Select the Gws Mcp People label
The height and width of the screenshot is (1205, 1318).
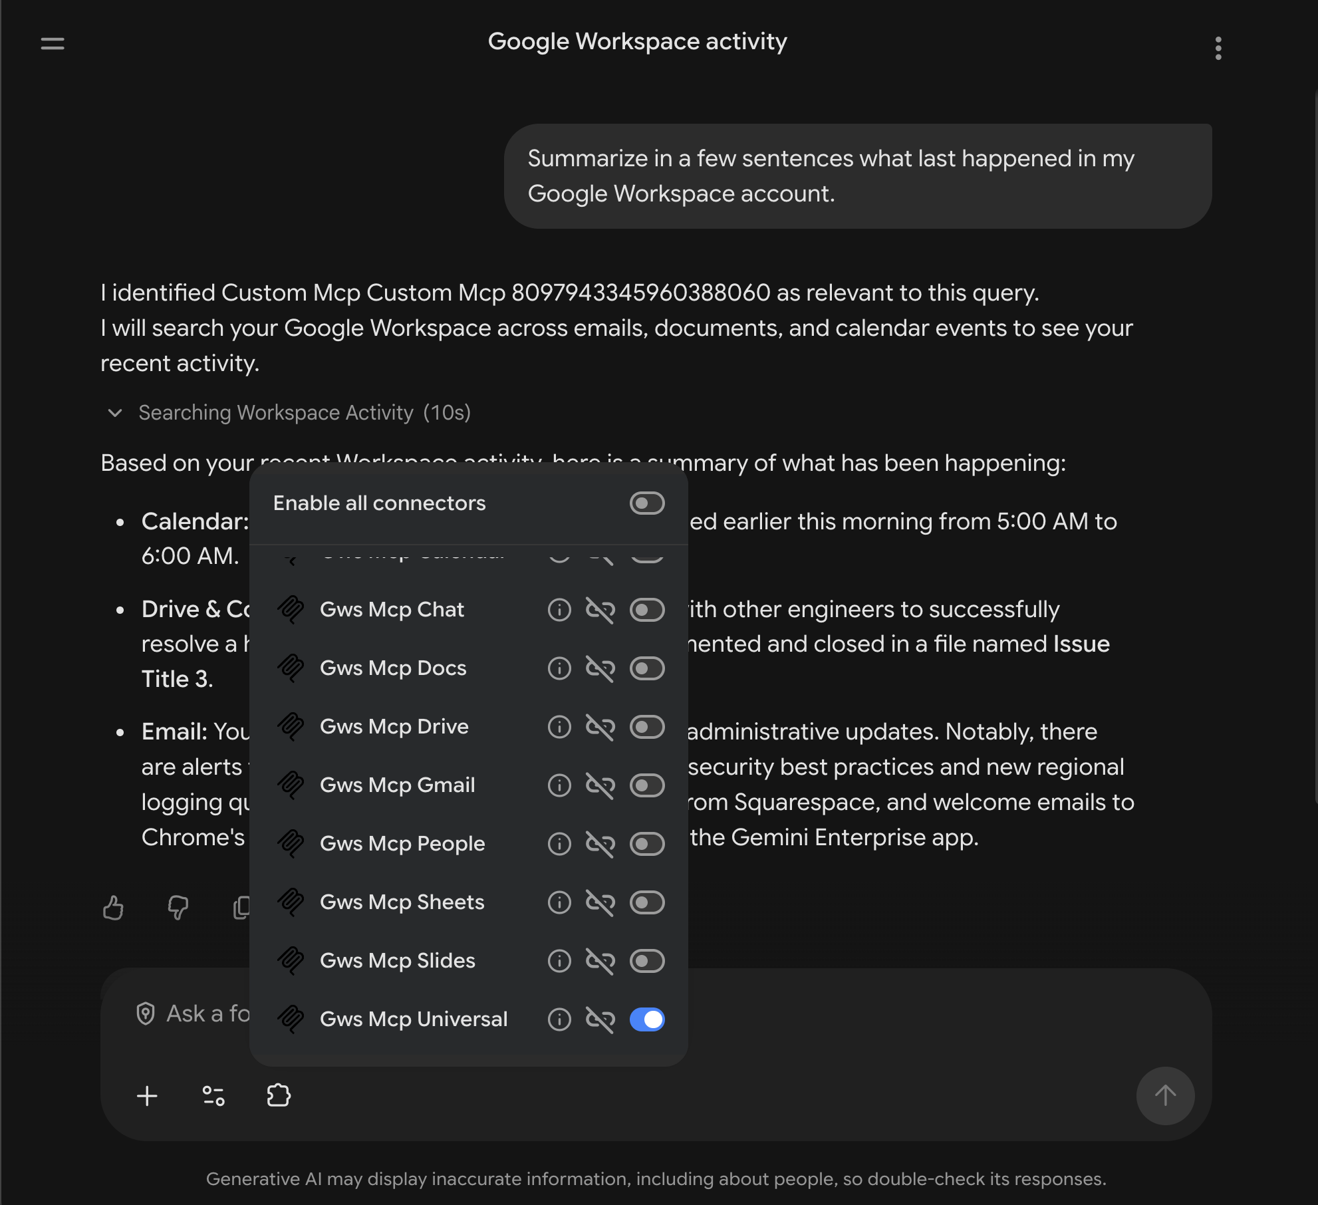[x=402, y=844]
